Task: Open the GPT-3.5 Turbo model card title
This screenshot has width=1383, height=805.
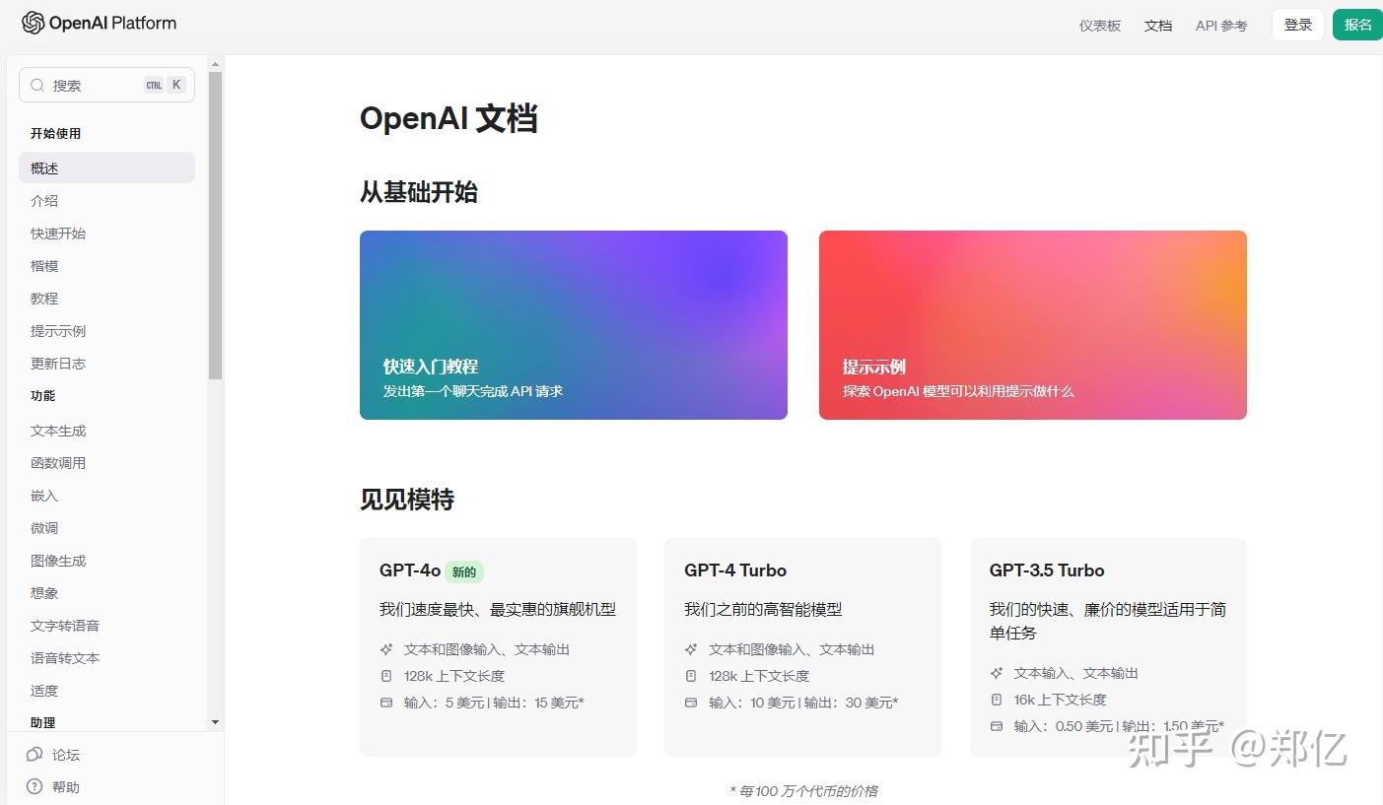Action: tap(1047, 570)
